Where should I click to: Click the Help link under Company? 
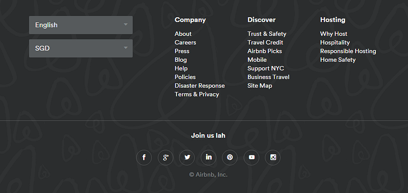181,69
